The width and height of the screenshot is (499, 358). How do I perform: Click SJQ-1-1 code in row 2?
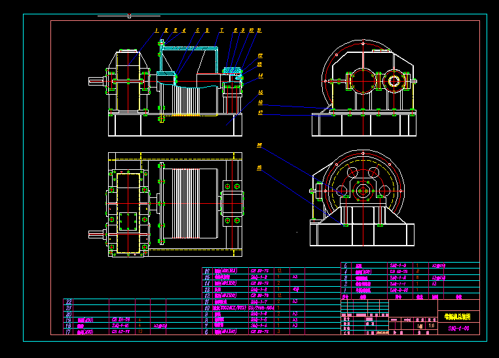click(x=398, y=284)
